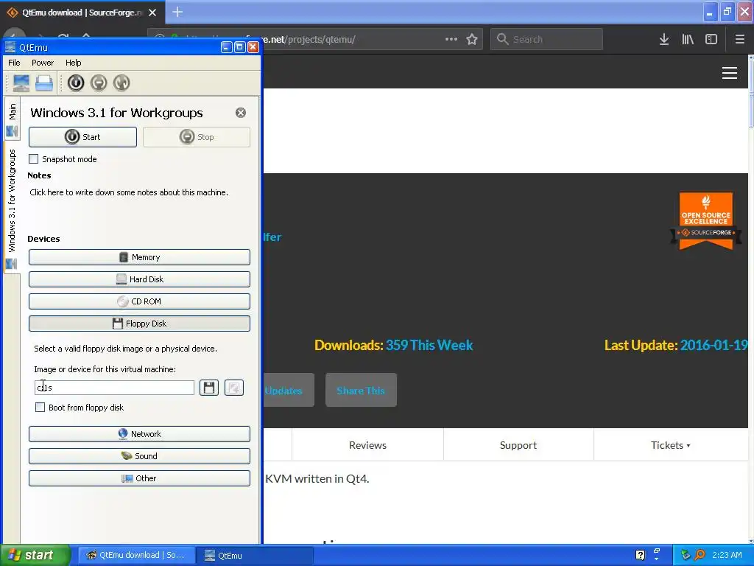This screenshot has width=754, height=566.
Task: Click the Firefox address bar URL
Action: pyautogui.click(x=308, y=40)
